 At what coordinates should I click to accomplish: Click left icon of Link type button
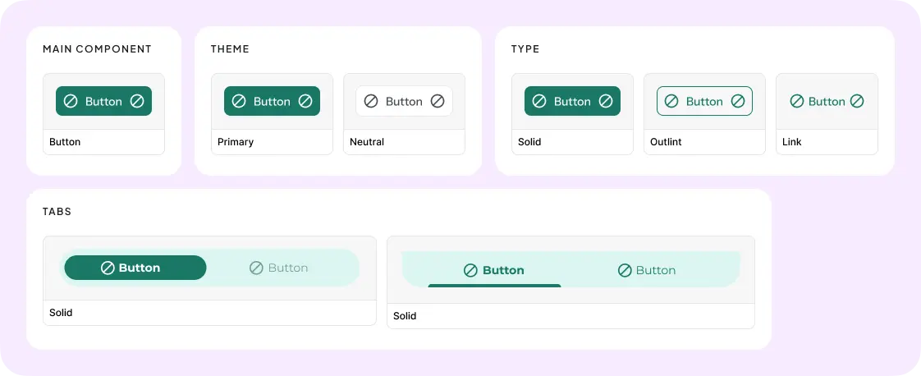tap(796, 101)
